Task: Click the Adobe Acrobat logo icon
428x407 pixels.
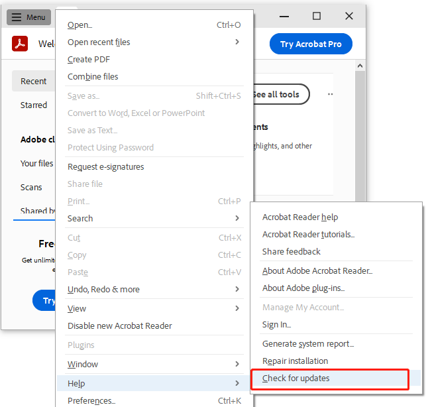Action: pyautogui.click(x=20, y=44)
